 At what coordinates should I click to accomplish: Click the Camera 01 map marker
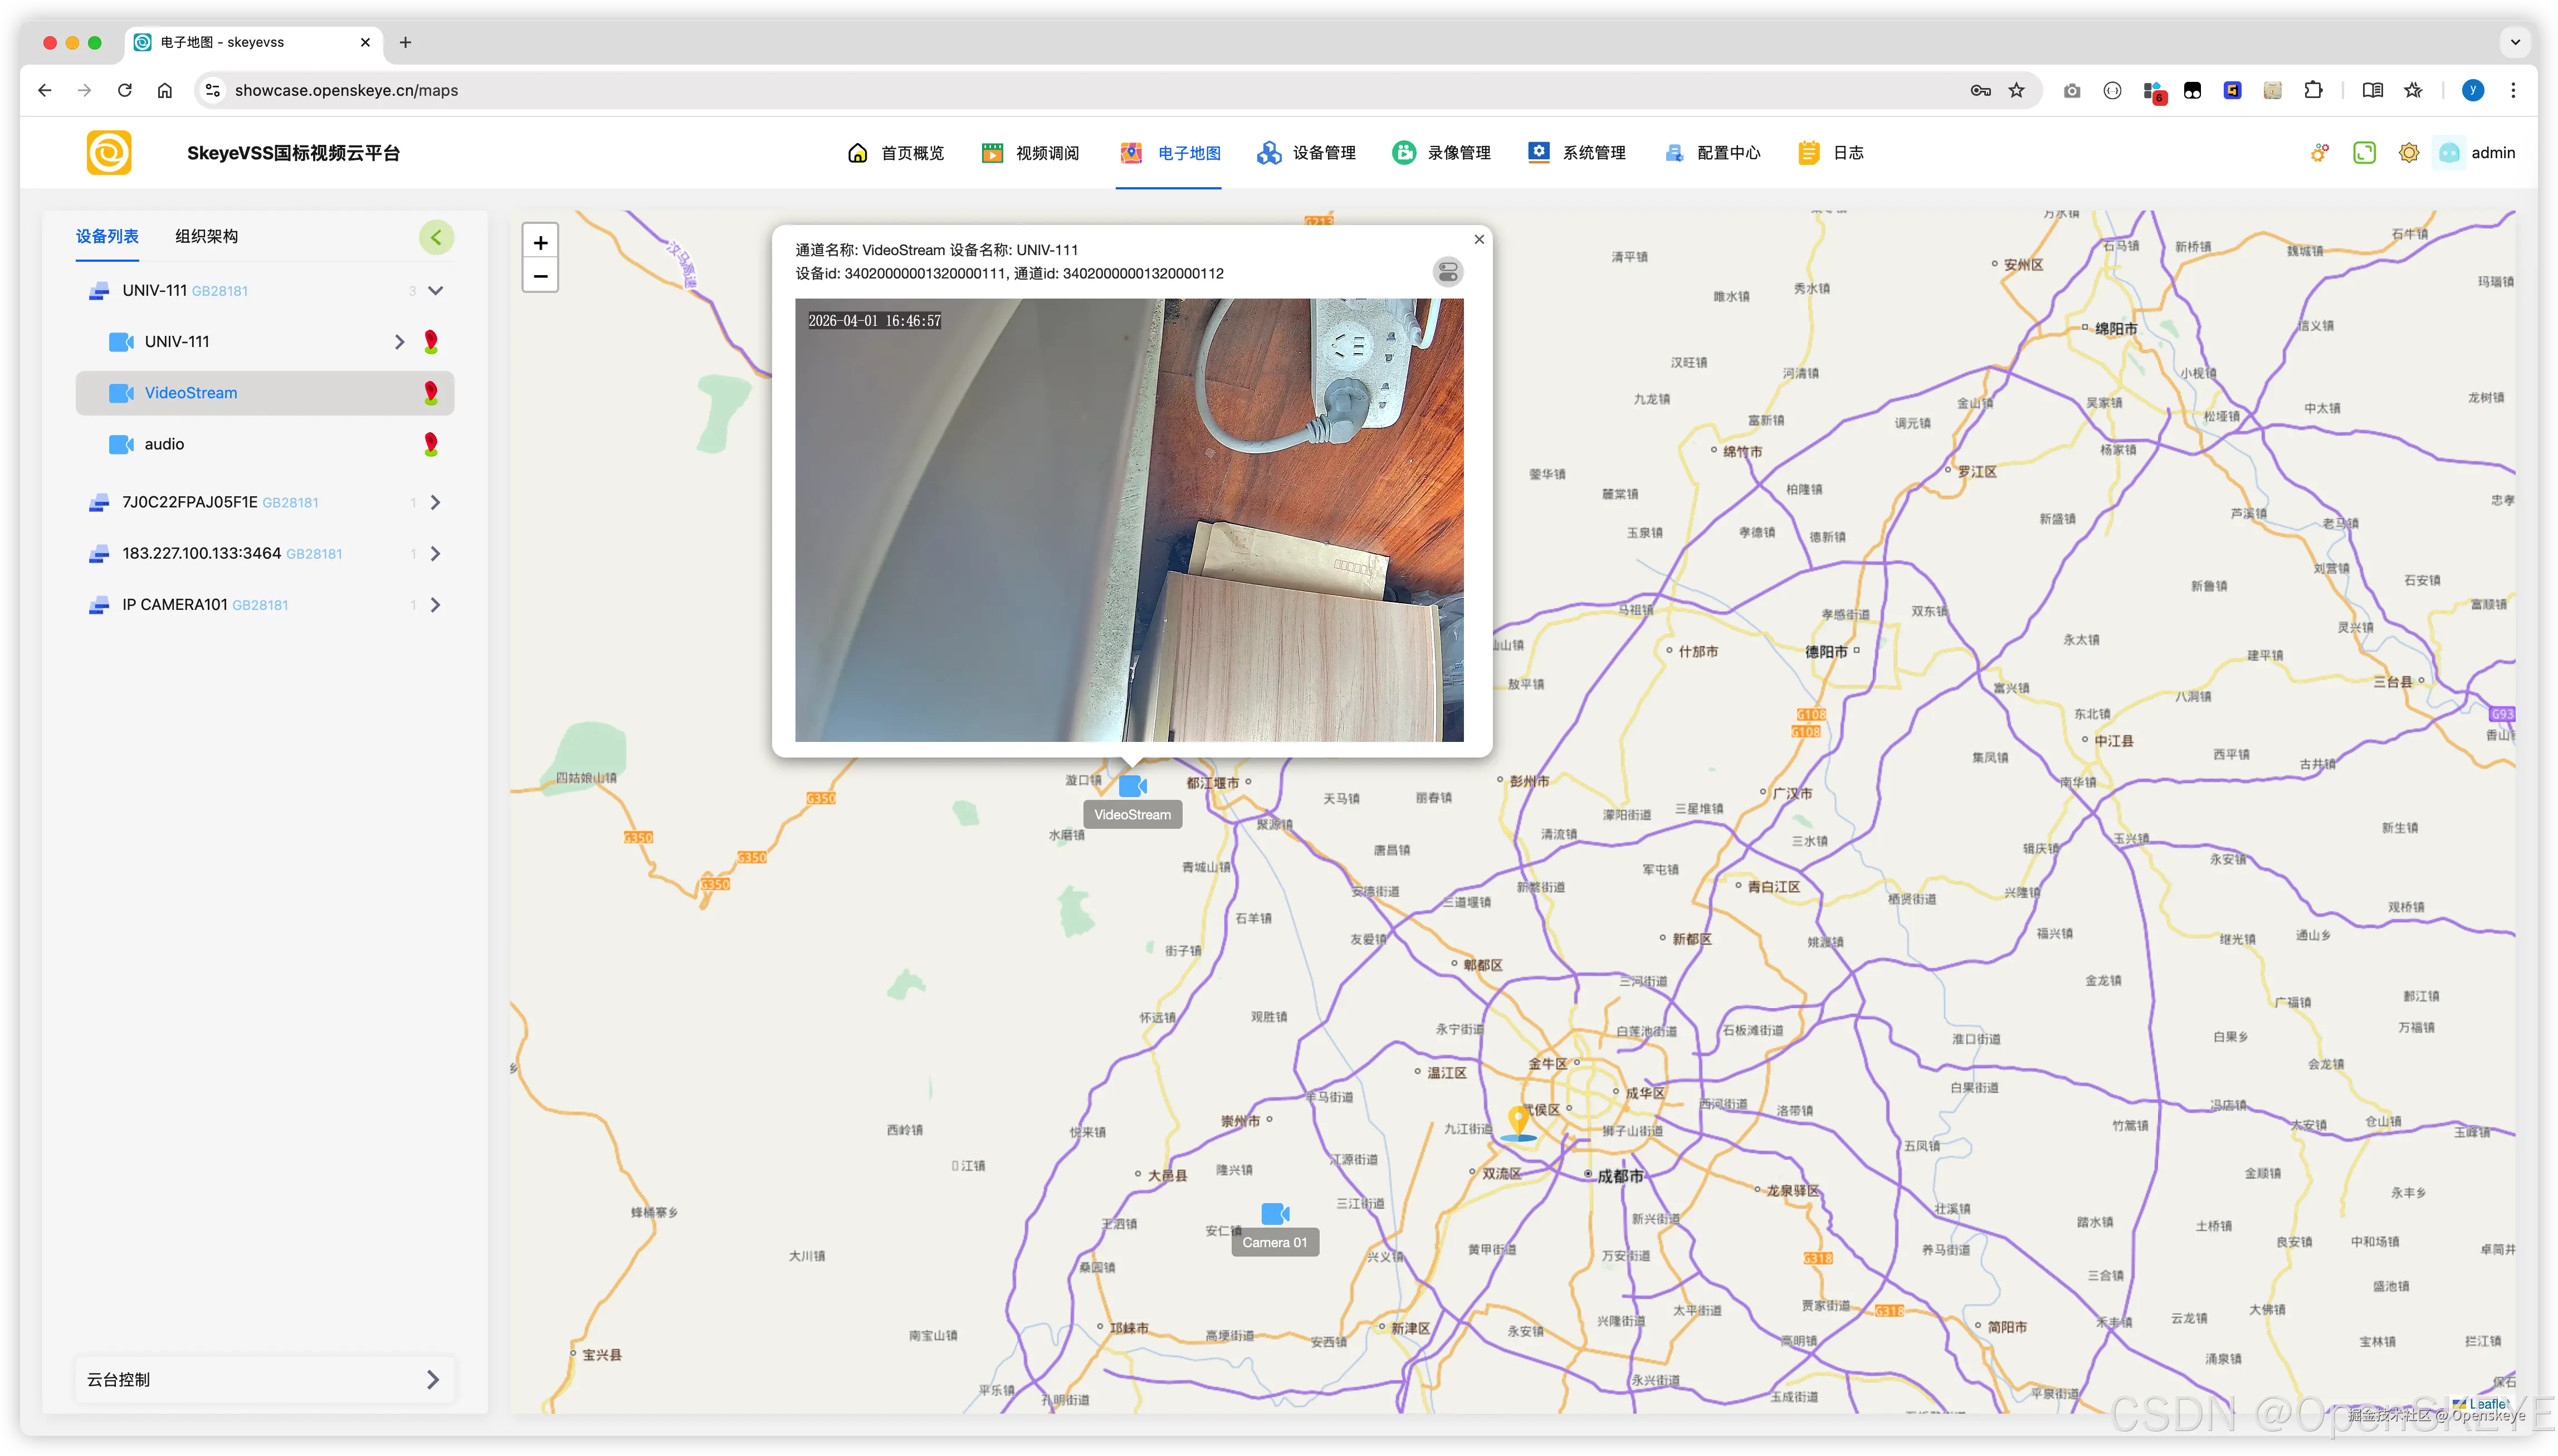coord(1275,1214)
